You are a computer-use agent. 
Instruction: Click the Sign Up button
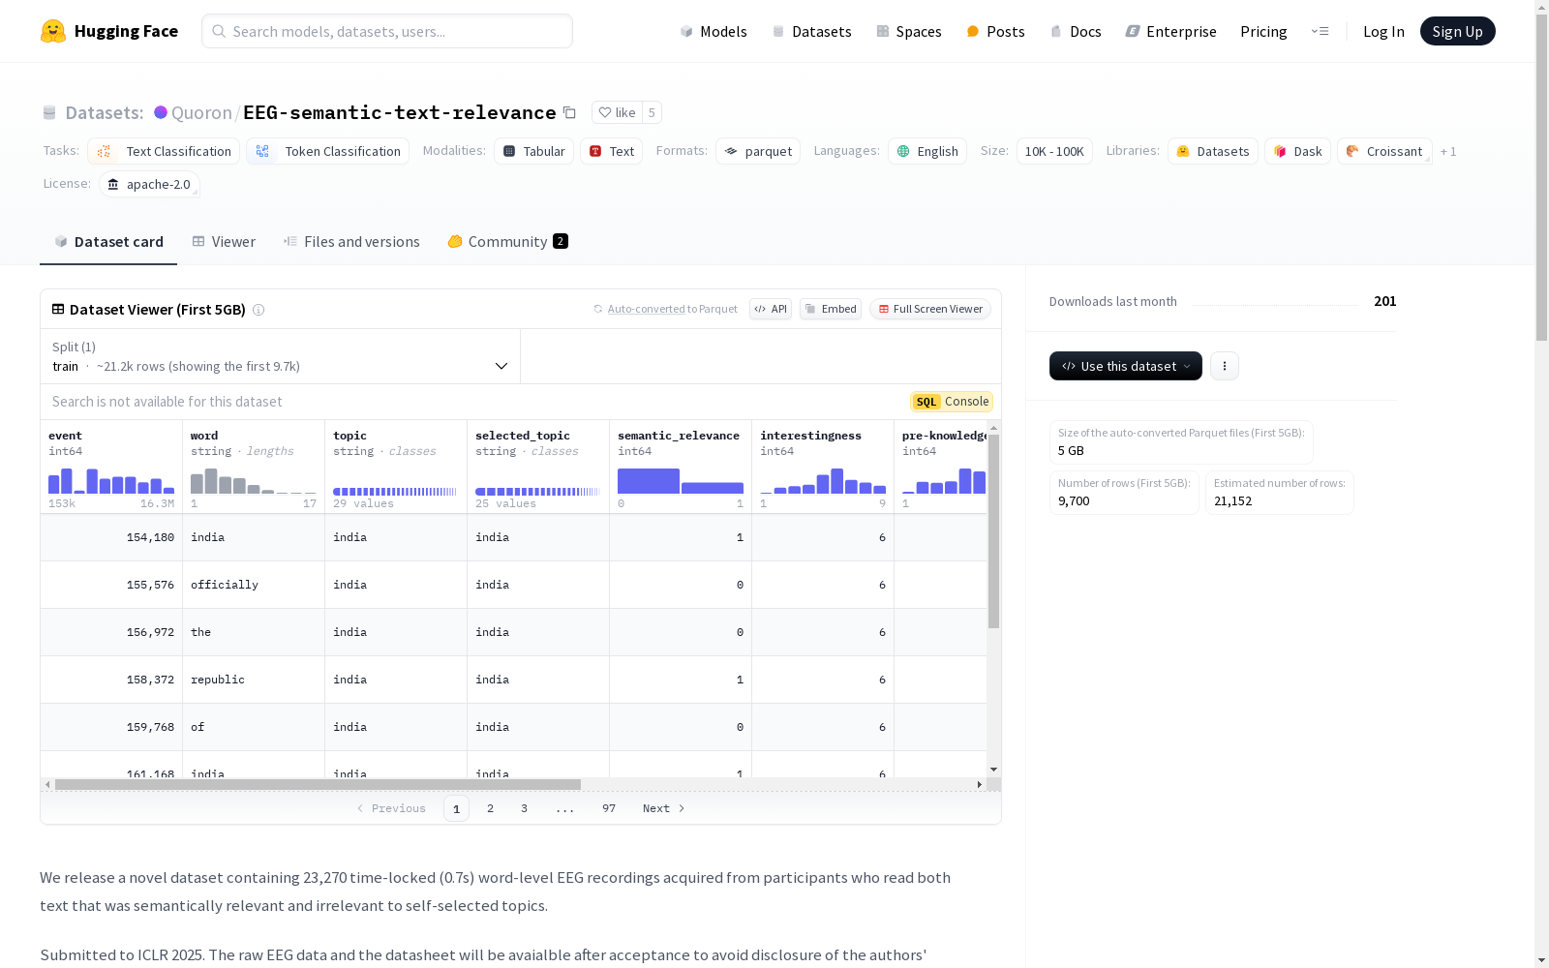coord(1458,31)
